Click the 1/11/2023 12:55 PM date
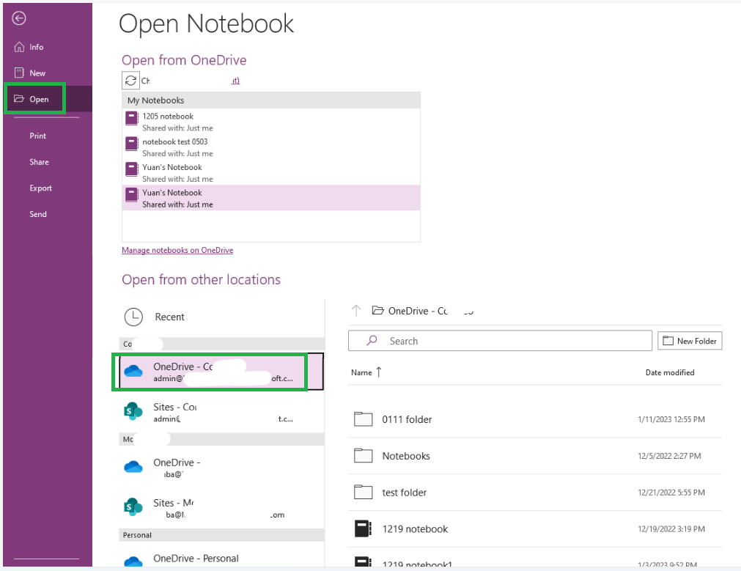 671,419
